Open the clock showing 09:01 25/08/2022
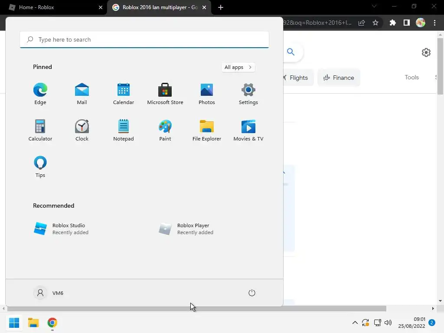This screenshot has width=444, height=333. tap(411, 323)
